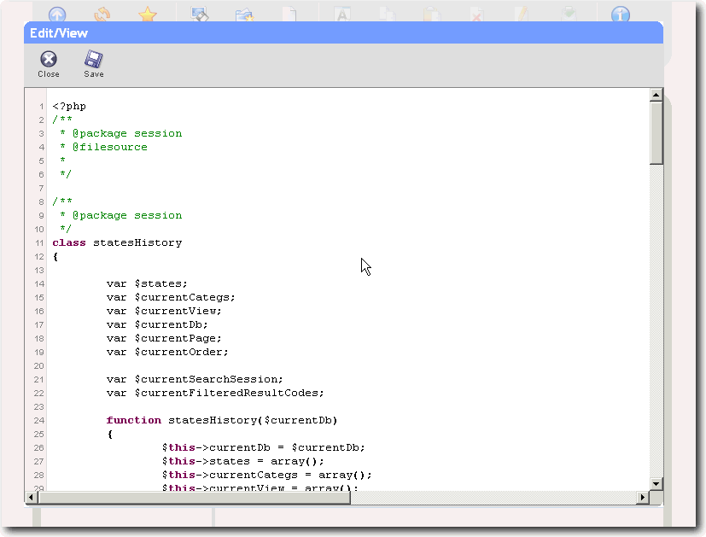
Task: Click the paste clipboard icon in background toolbar
Action: pyautogui.click(x=432, y=15)
